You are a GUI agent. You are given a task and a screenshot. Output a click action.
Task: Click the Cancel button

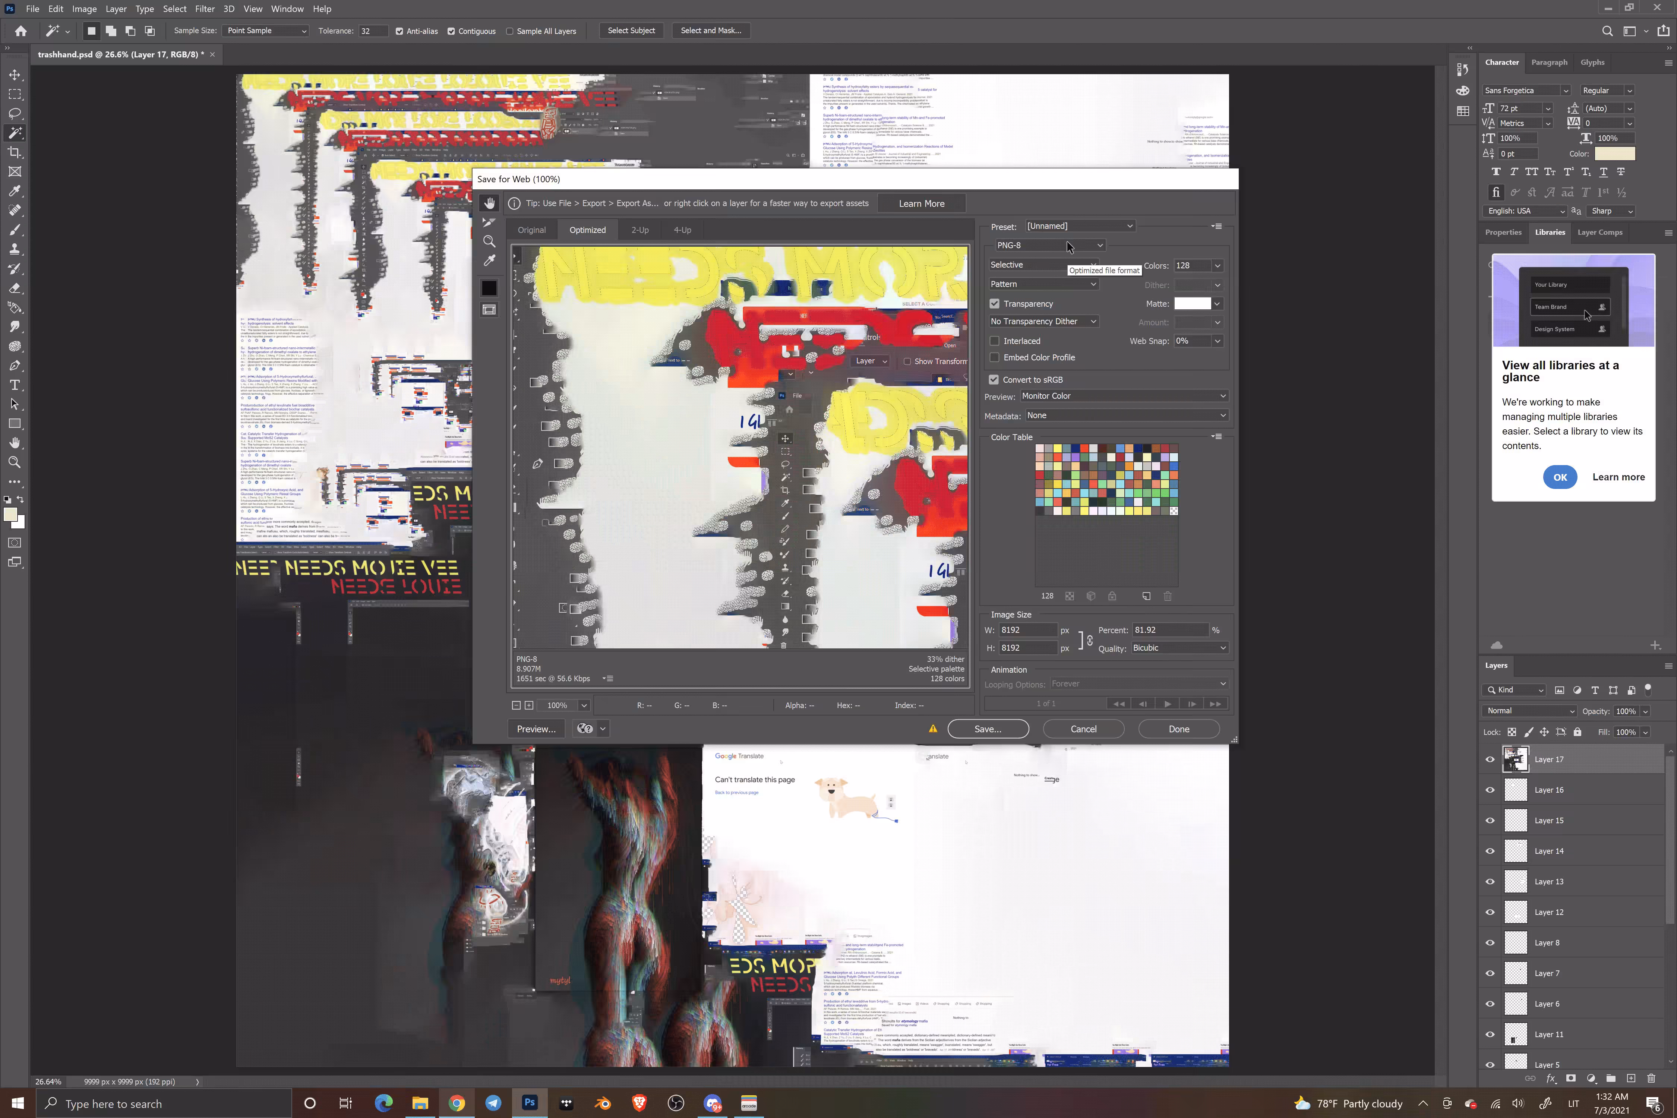click(x=1083, y=729)
